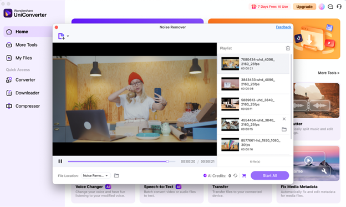
Task: Click the add file icon in Noise Remover
Action: coord(61,36)
